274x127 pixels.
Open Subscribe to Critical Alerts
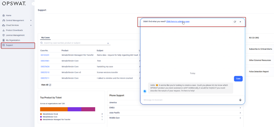coord(260,49)
